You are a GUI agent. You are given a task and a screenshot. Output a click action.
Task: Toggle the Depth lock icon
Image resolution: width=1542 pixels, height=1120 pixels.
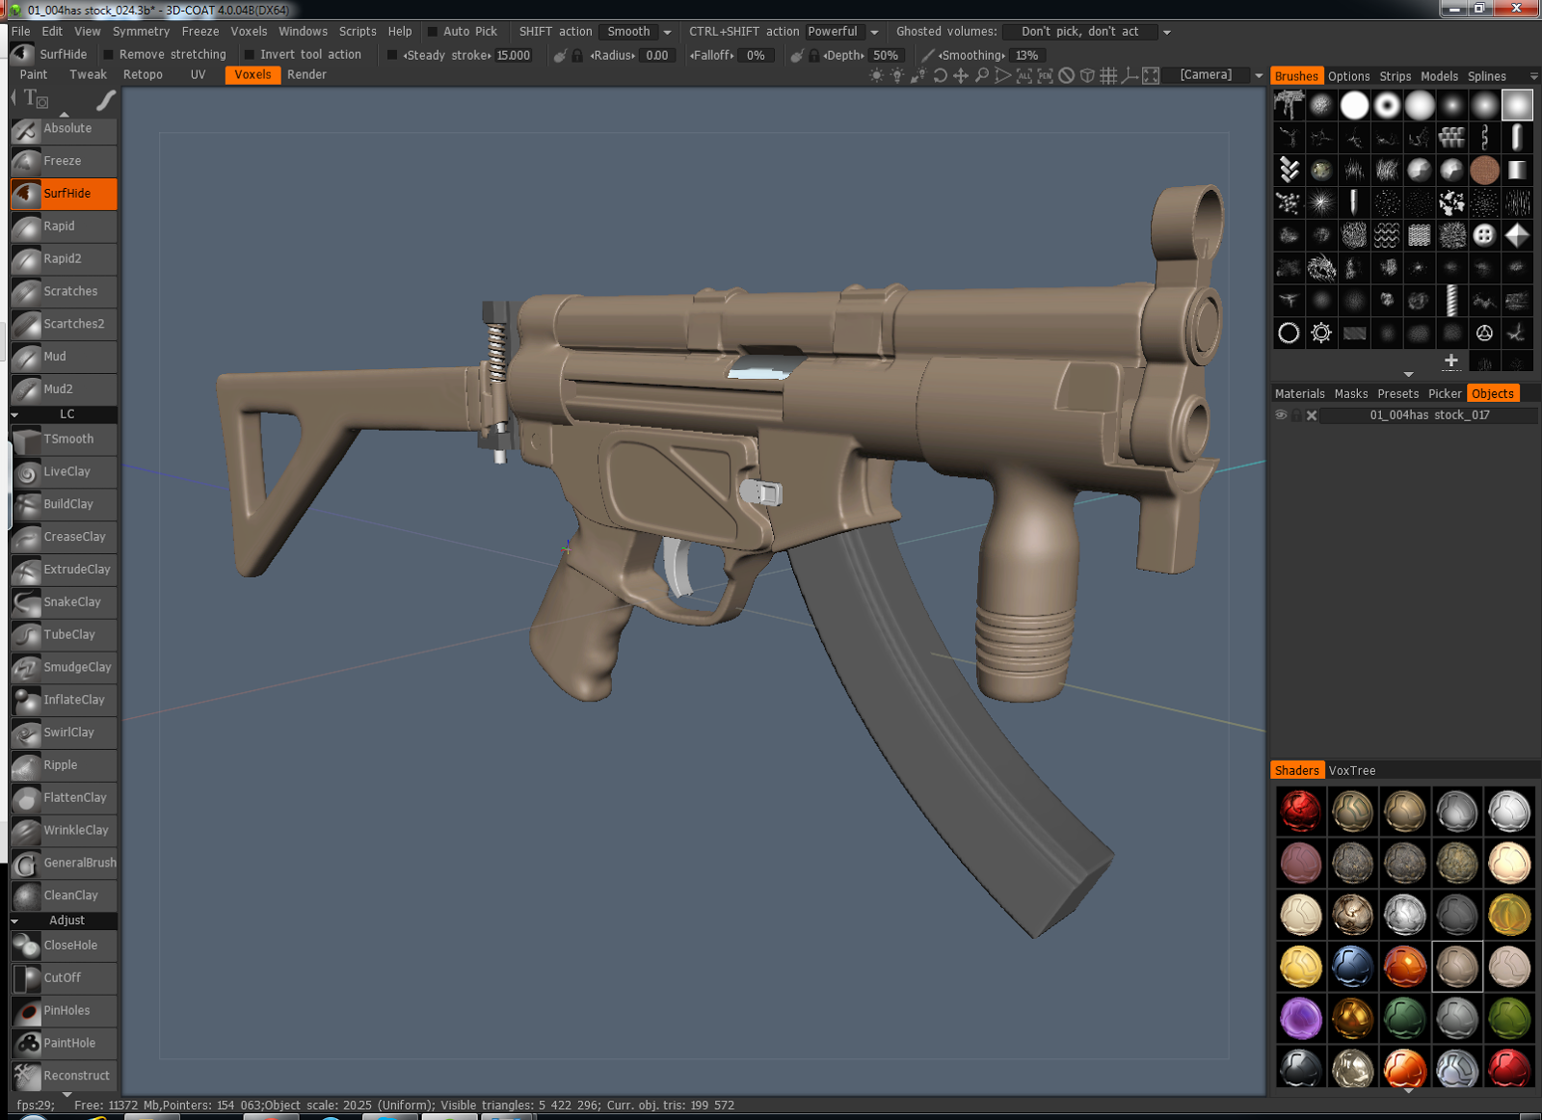point(814,56)
